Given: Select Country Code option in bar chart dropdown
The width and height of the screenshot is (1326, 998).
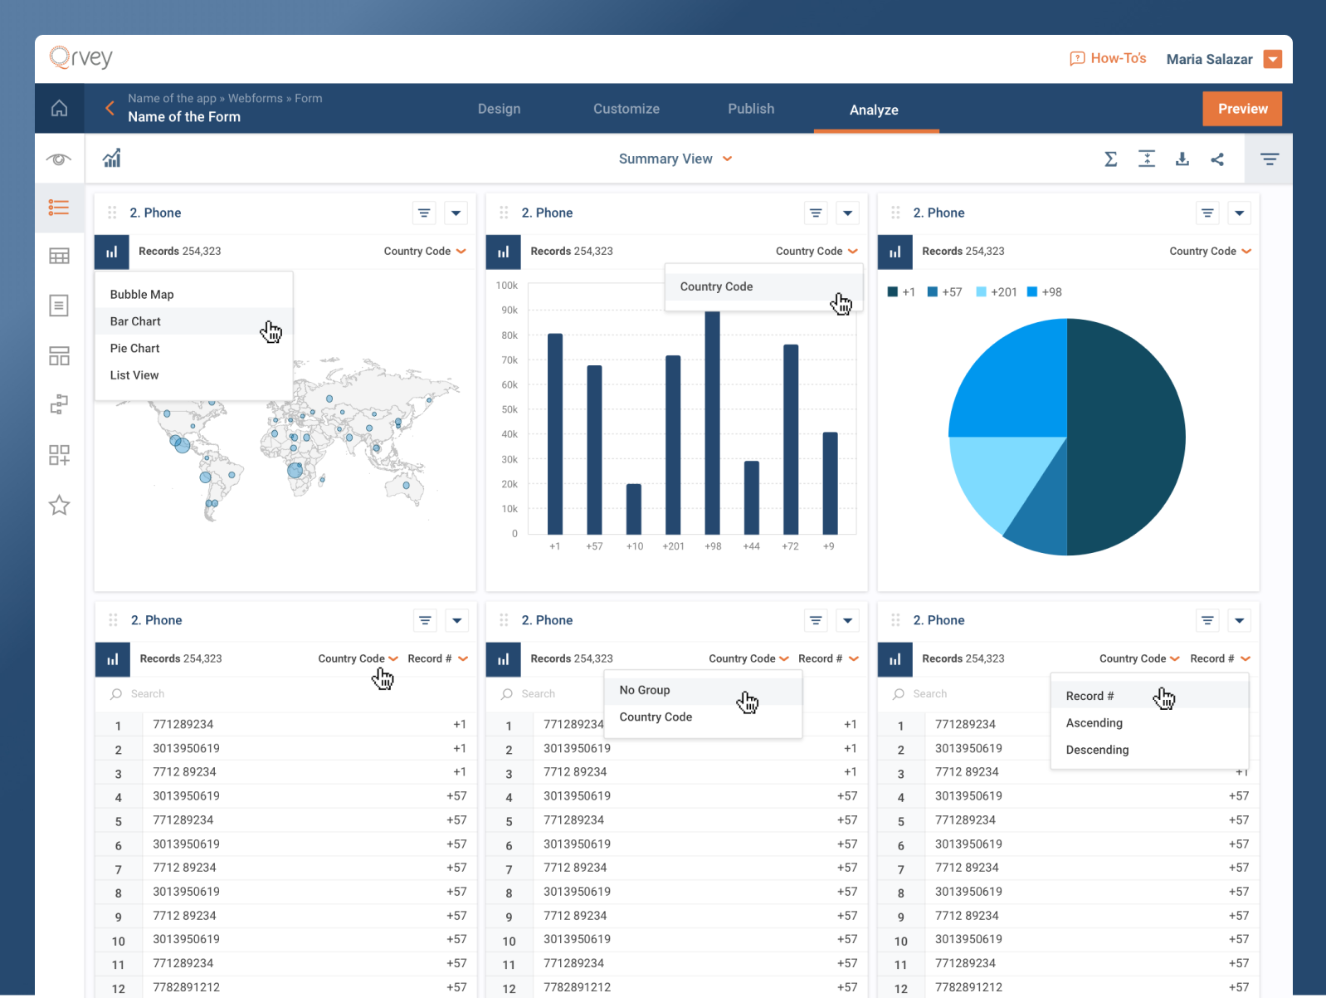Looking at the screenshot, I should pyautogui.click(x=763, y=286).
